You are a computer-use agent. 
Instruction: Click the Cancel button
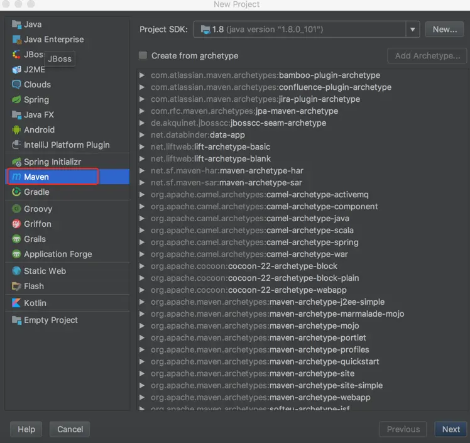pyautogui.click(x=70, y=429)
